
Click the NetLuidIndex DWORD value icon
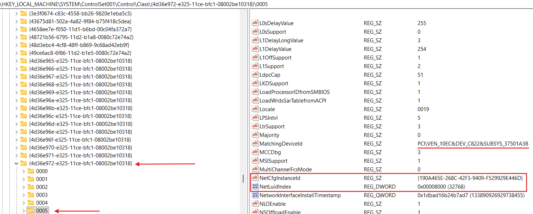255,187
